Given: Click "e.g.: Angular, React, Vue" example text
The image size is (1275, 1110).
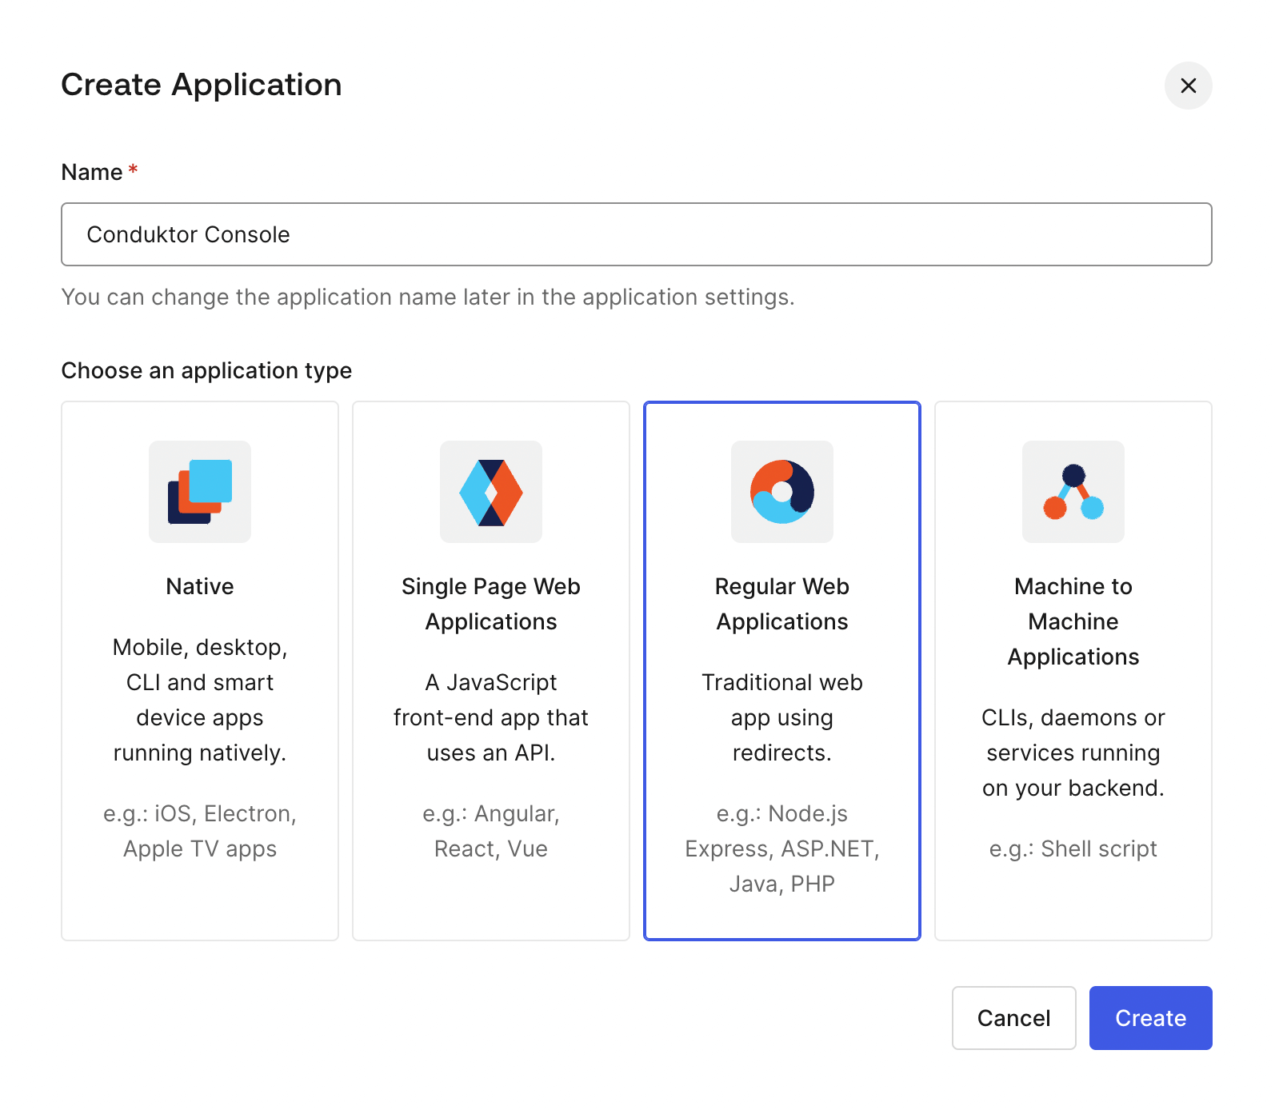Looking at the screenshot, I should point(491,831).
